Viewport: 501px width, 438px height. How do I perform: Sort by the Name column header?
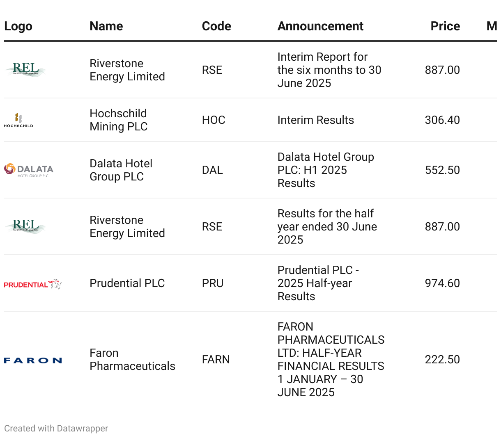pyautogui.click(x=106, y=26)
